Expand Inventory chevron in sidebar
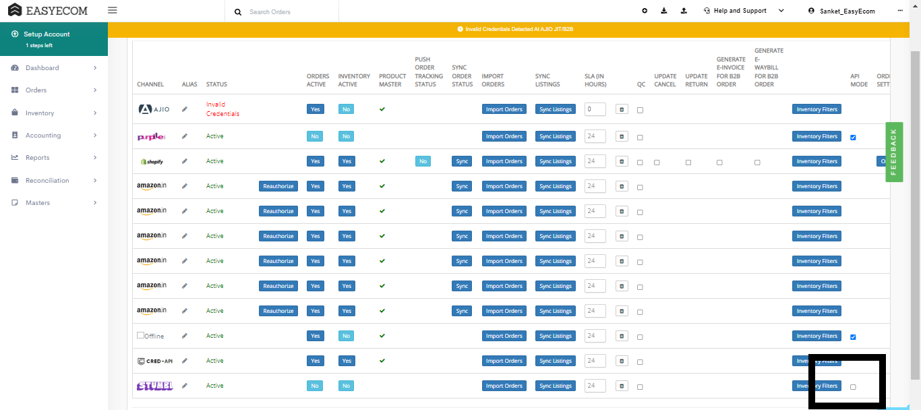The width and height of the screenshot is (921, 410). (x=95, y=113)
